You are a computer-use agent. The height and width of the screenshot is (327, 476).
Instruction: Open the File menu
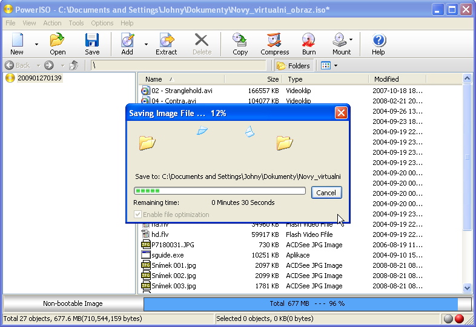pyautogui.click(x=10, y=23)
